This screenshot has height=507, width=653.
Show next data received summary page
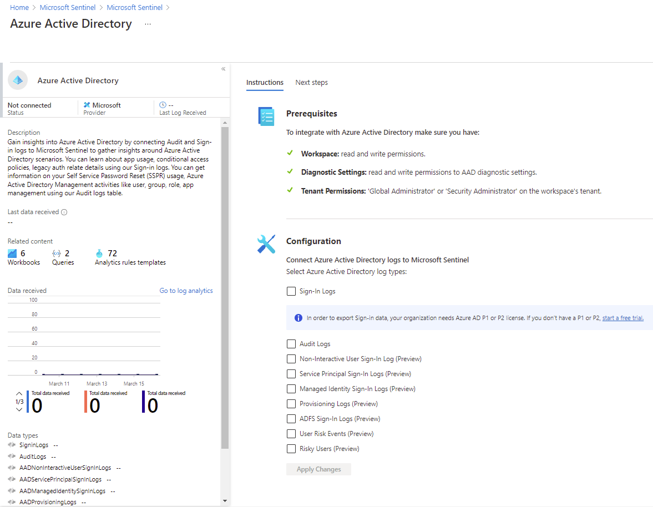pos(19,409)
